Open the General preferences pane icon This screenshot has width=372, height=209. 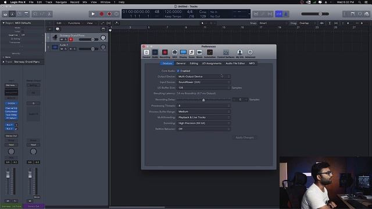pyautogui.click(x=146, y=53)
